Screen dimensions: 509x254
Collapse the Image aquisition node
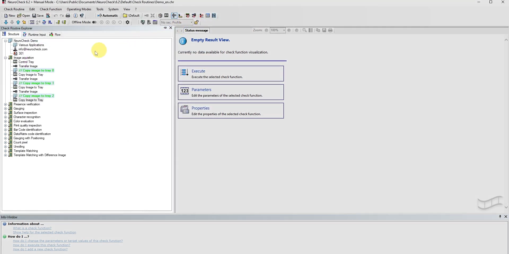pyautogui.click(x=6, y=58)
